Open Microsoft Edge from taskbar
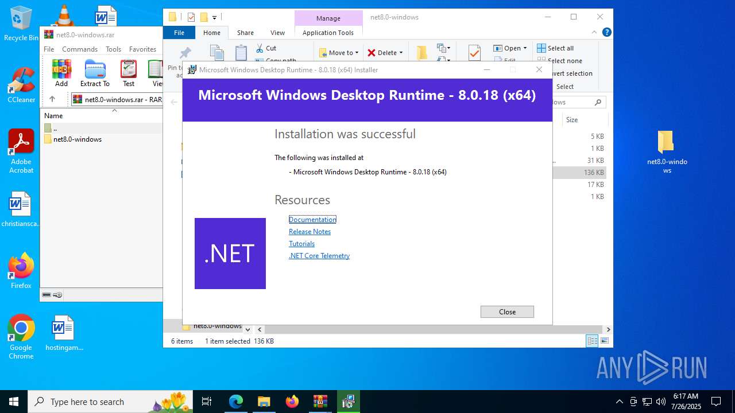The width and height of the screenshot is (735, 413). 236,402
